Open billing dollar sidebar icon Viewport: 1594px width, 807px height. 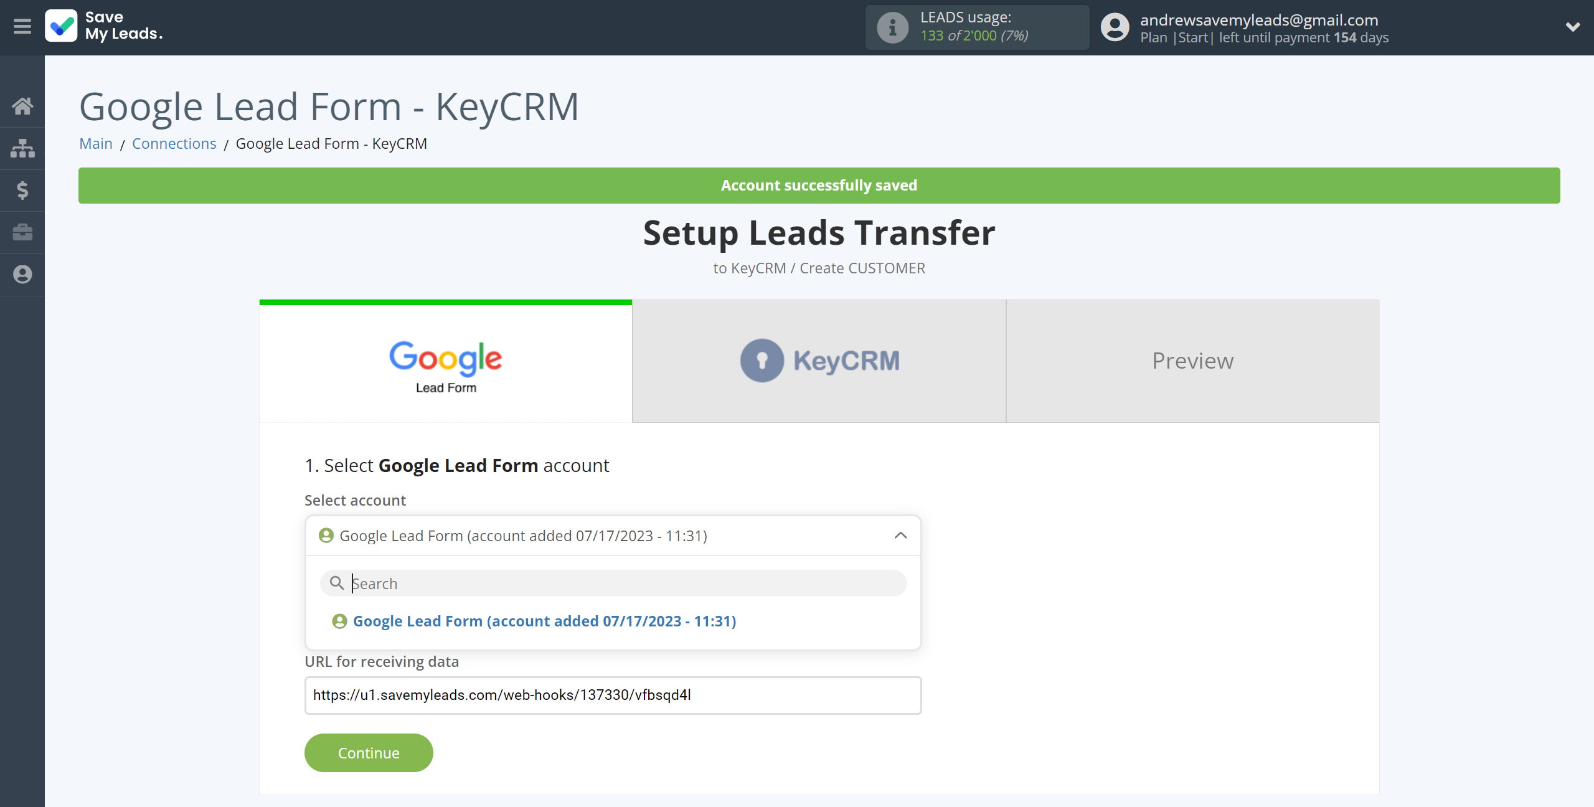pos(22,190)
